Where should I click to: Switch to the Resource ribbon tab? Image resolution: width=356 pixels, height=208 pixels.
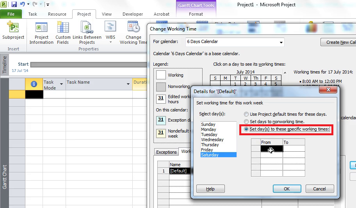(x=57, y=14)
